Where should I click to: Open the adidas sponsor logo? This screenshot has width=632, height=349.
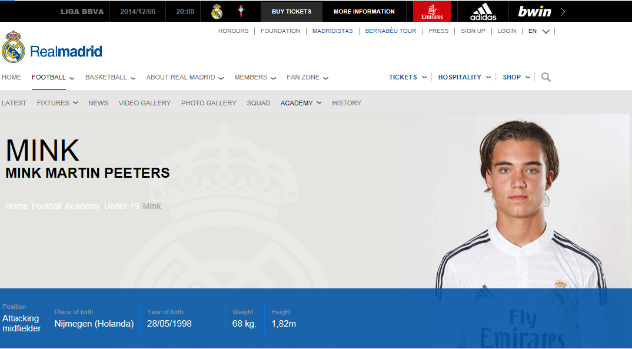click(483, 12)
